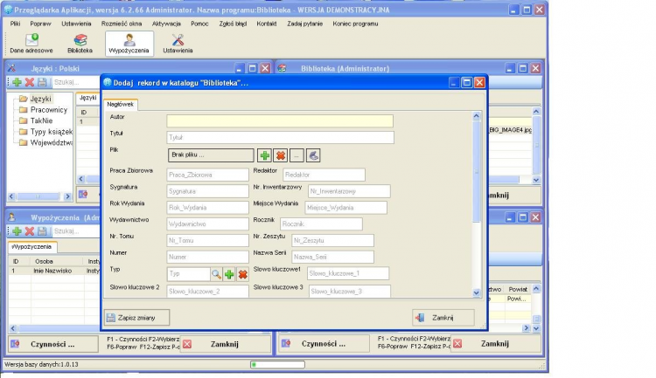
Task: Click Koniec programu in the menu bar
Action: (x=355, y=24)
